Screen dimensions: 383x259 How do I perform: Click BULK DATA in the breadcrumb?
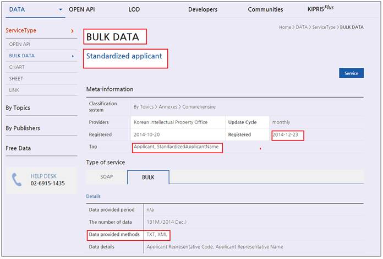[352, 27]
